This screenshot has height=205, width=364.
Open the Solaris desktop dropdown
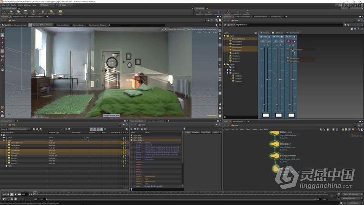point(49,5)
